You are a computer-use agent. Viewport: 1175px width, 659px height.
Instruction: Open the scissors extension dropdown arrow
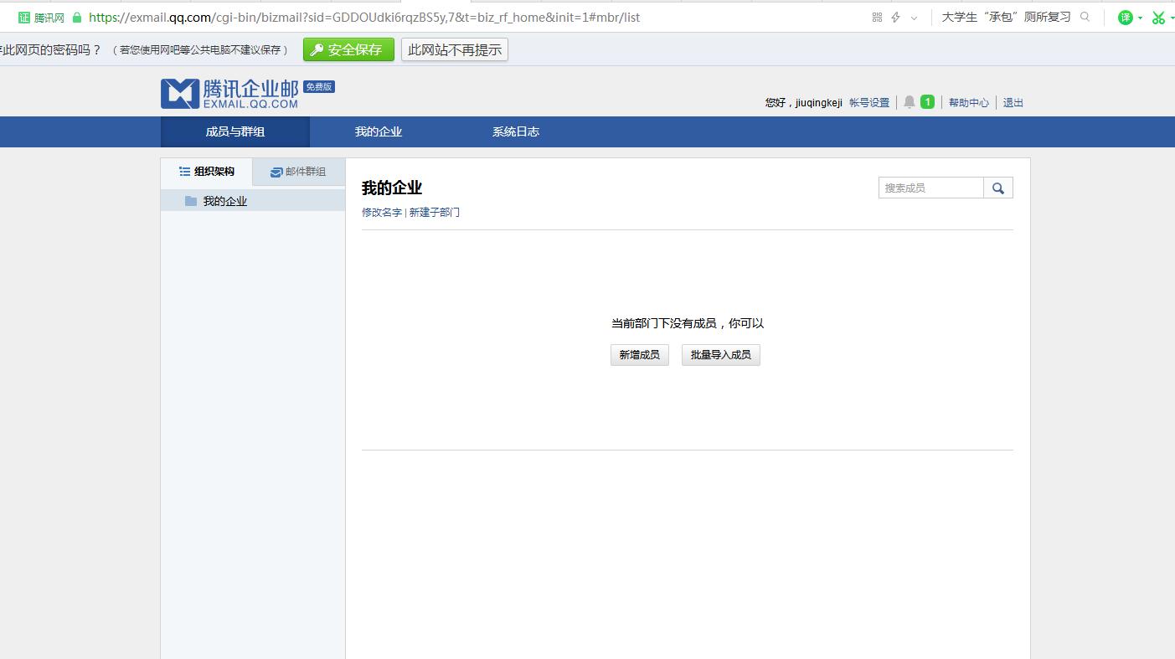tap(1172, 18)
